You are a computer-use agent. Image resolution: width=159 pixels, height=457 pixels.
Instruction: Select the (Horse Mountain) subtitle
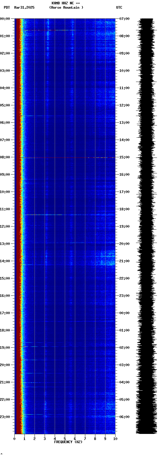[x=66, y=8]
